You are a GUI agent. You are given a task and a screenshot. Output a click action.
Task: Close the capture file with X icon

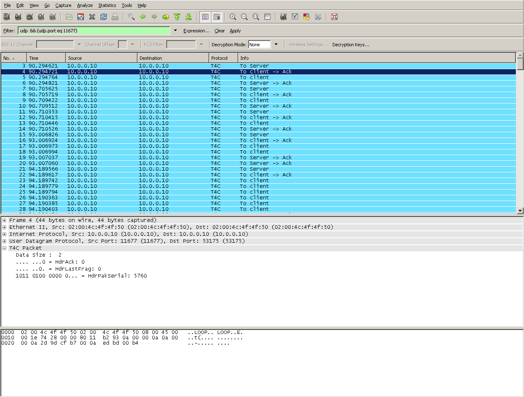coord(92,17)
